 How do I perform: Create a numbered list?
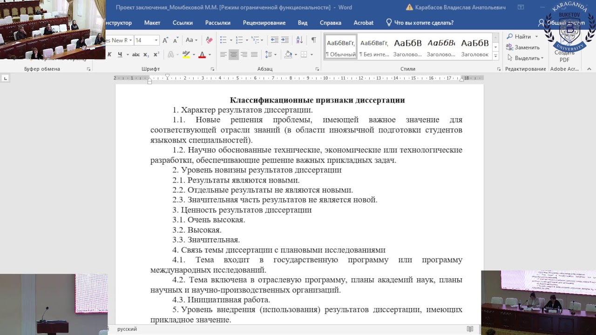tap(239, 40)
